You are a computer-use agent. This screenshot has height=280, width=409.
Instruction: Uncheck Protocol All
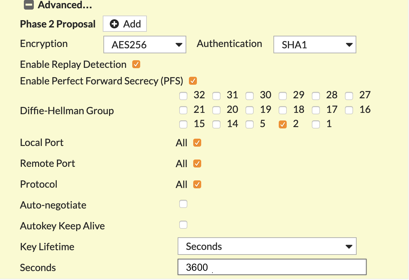197,184
